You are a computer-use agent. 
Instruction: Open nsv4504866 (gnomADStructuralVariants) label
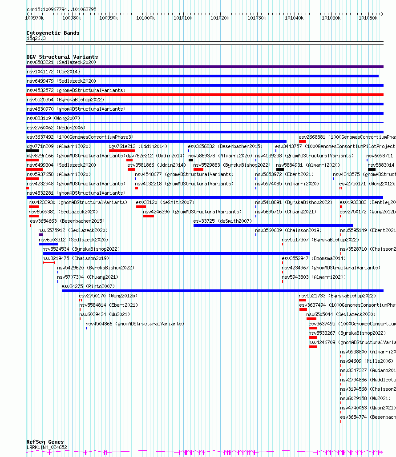pyautogui.click(x=135, y=324)
